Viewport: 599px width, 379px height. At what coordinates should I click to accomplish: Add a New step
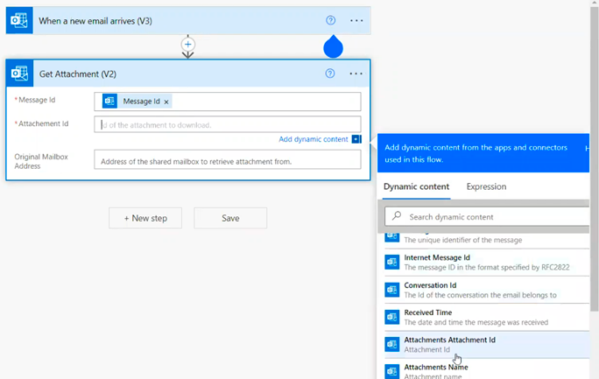click(145, 218)
